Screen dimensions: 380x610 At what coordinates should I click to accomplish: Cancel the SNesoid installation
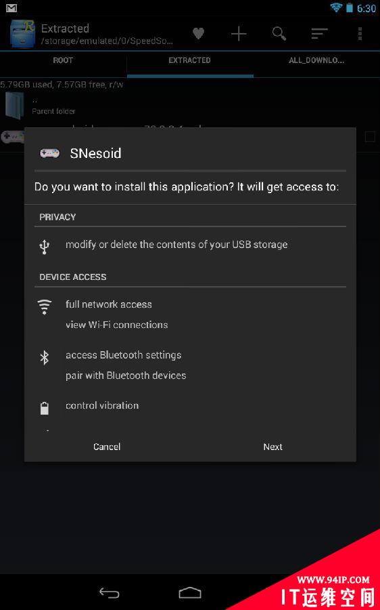(107, 447)
